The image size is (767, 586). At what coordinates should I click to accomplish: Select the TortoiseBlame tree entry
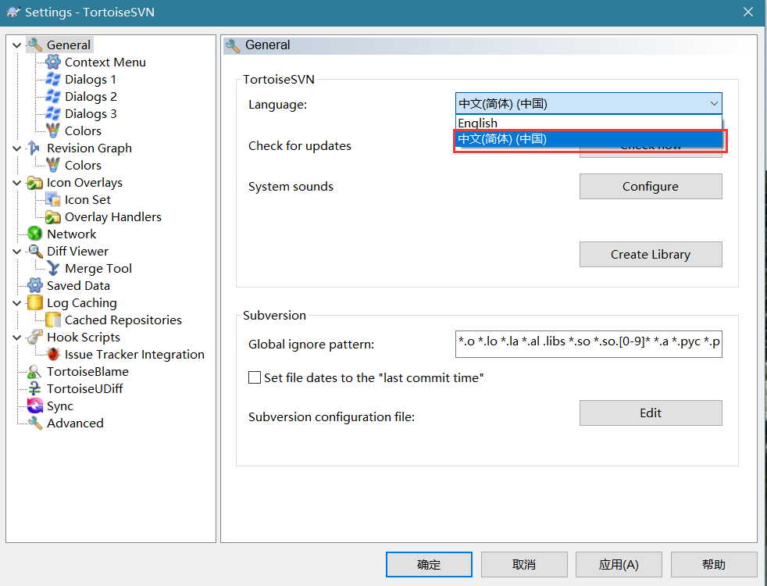pyautogui.click(x=87, y=371)
